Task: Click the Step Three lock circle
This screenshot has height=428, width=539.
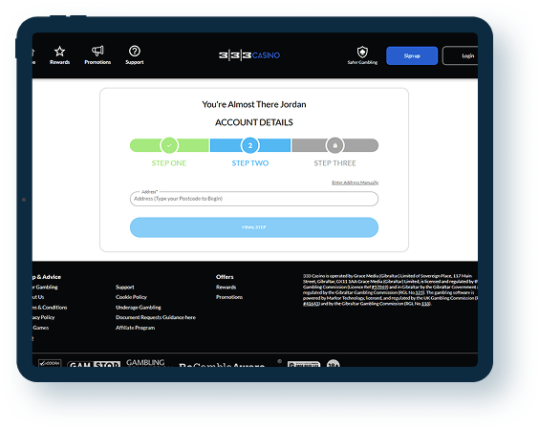Action: (x=334, y=145)
